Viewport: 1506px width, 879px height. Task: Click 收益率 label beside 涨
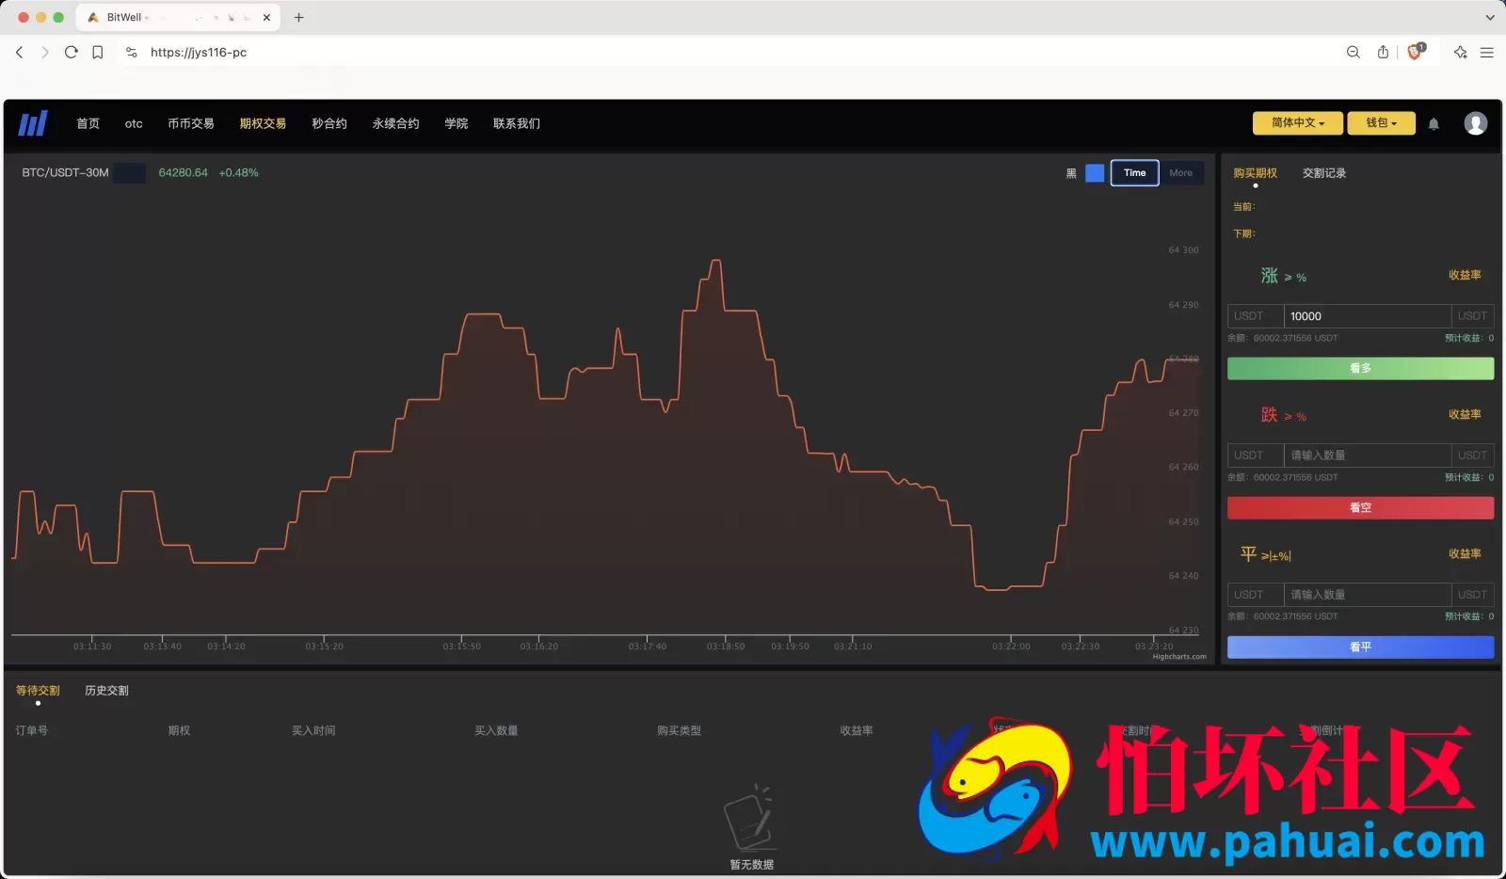(1465, 276)
